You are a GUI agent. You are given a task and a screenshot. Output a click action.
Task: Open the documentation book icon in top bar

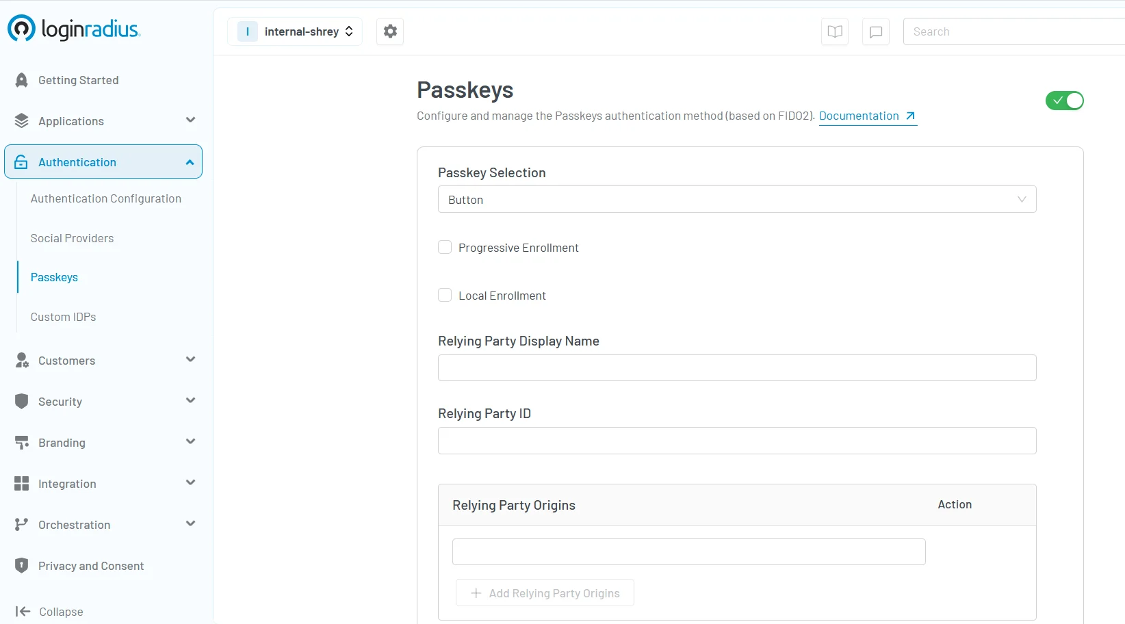834,31
